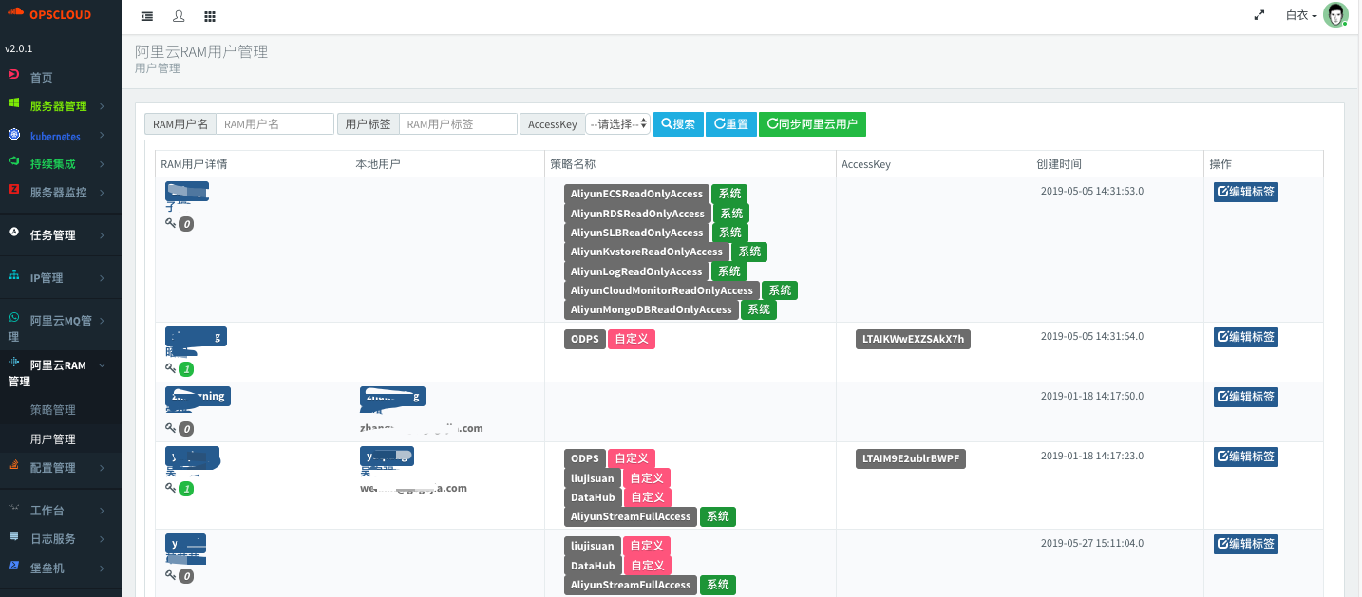Focus the RAM用户名 input field

click(x=275, y=124)
